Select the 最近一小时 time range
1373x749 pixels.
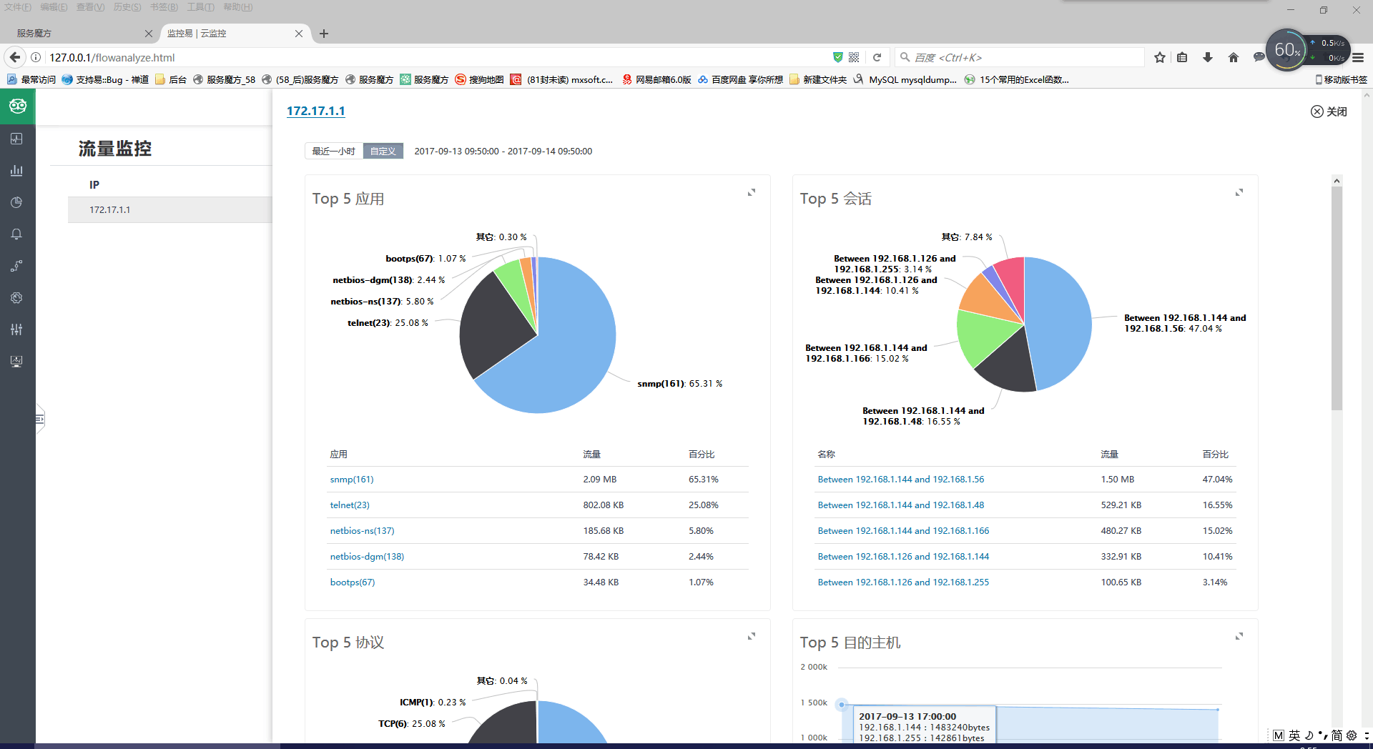[x=333, y=151]
